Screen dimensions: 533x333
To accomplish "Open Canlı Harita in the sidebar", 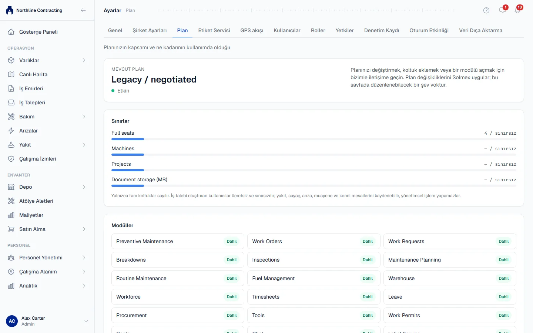I will (47, 74).
